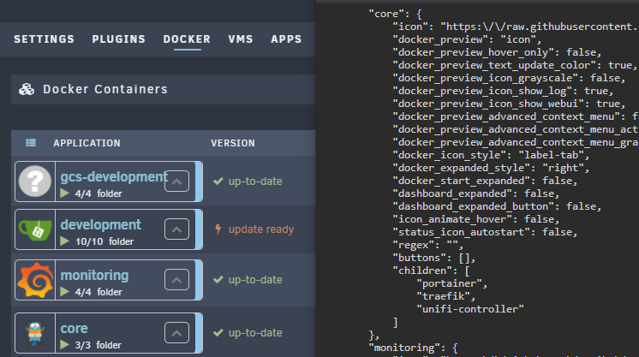Screen dimensions: 639x357
Task: Click the "docker_preview_text_update_color" line
Action: click(515, 65)
